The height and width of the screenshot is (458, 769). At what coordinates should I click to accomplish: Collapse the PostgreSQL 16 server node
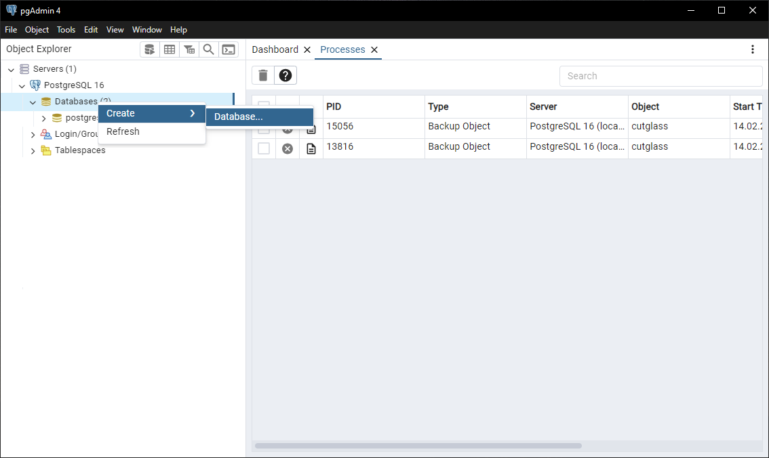pyautogui.click(x=22, y=85)
